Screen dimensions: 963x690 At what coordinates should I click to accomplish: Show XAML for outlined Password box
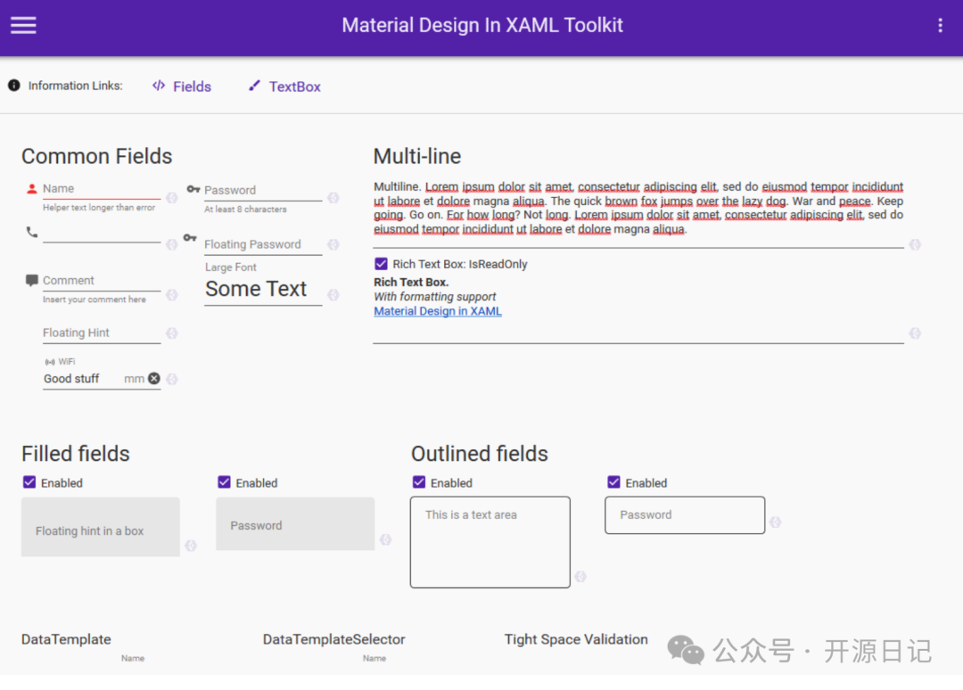pyautogui.click(x=776, y=522)
